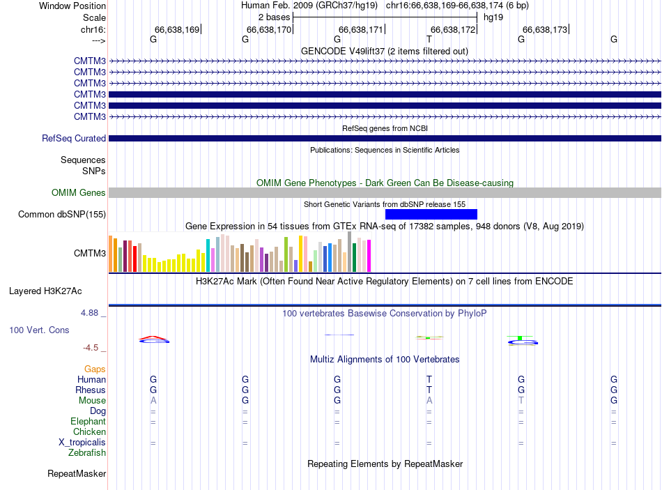Click the T base in the reference sequence row
662x490 pixels.
point(429,39)
